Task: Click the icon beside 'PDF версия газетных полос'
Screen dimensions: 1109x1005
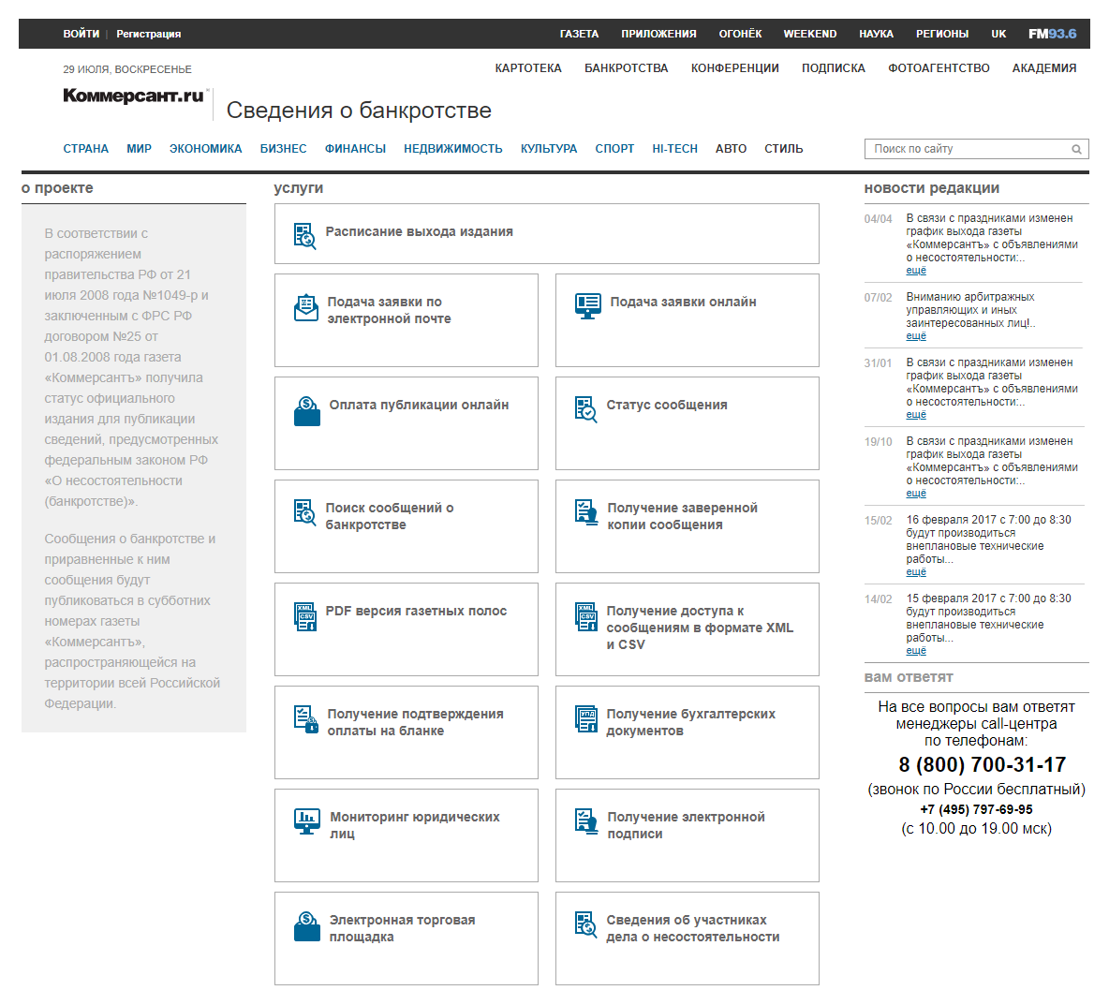Action: tap(305, 616)
